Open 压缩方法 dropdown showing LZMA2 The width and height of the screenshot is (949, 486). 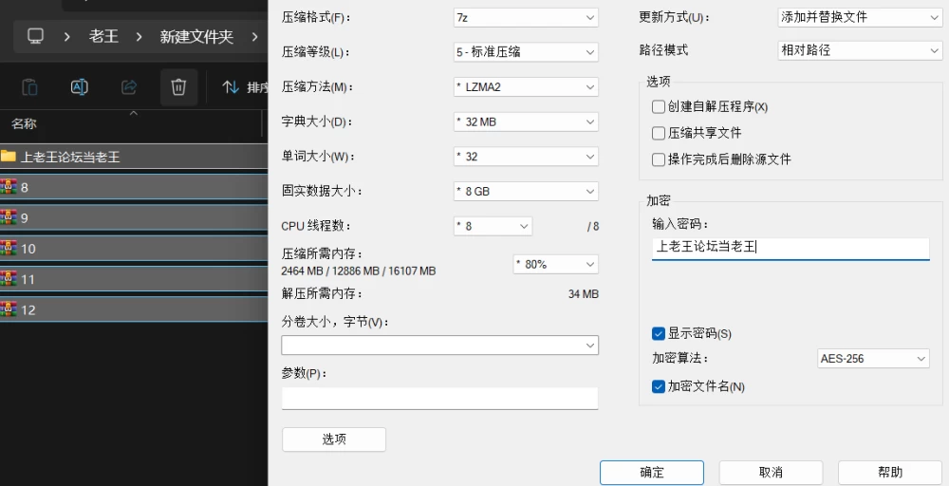526,87
